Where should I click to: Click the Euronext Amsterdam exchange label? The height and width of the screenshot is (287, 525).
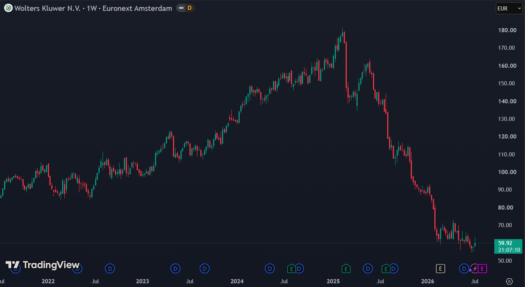point(137,8)
